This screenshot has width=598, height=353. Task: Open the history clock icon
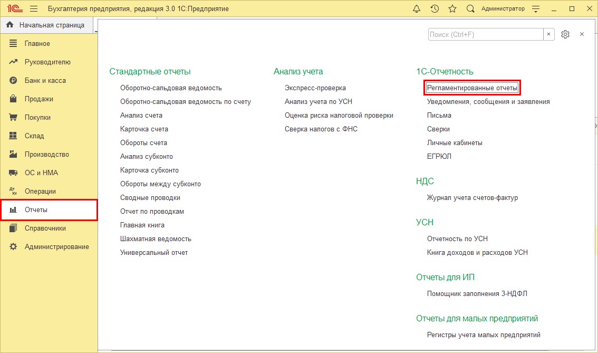pos(435,9)
